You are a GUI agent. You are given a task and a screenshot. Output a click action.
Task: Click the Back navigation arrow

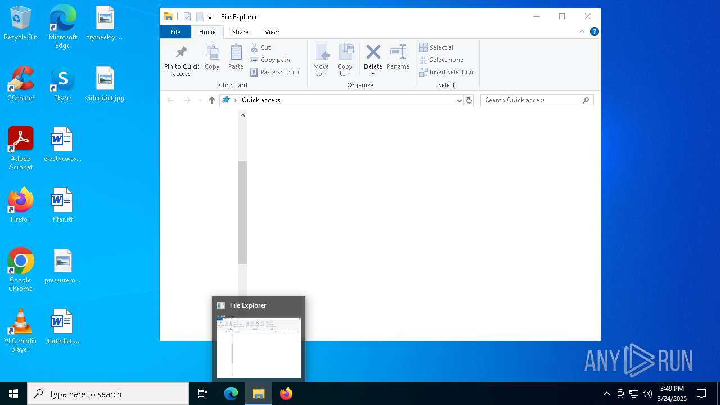tap(170, 100)
